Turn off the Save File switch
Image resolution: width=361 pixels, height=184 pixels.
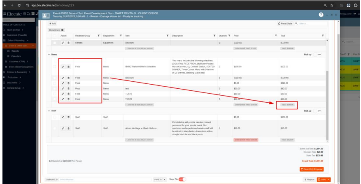pyautogui.click(x=182, y=179)
